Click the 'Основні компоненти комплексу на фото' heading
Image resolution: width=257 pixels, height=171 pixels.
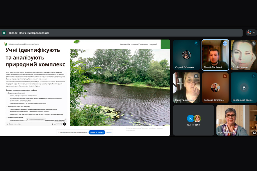pyautogui.click(x=21, y=90)
